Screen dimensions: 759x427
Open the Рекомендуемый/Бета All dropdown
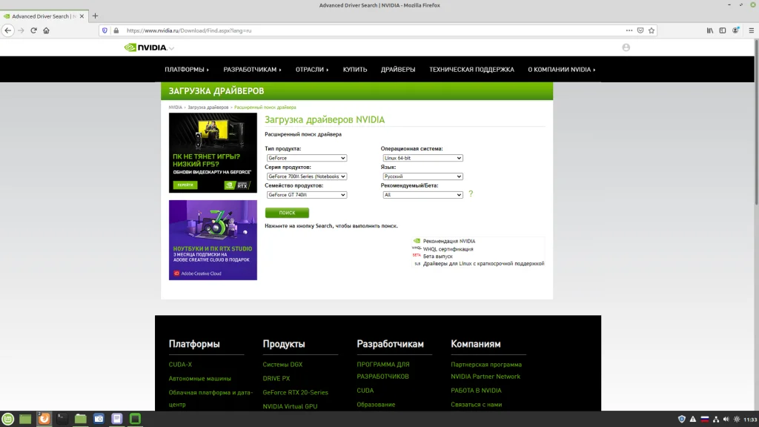tap(422, 195)
